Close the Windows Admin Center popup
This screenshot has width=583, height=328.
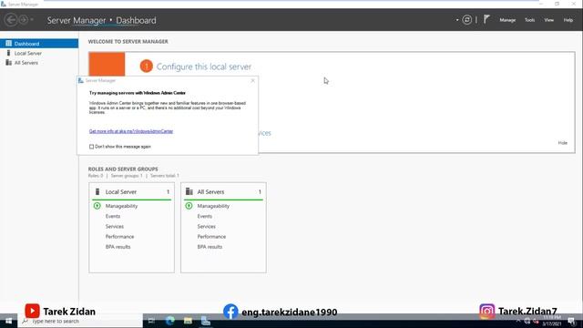tap(253, 80)
